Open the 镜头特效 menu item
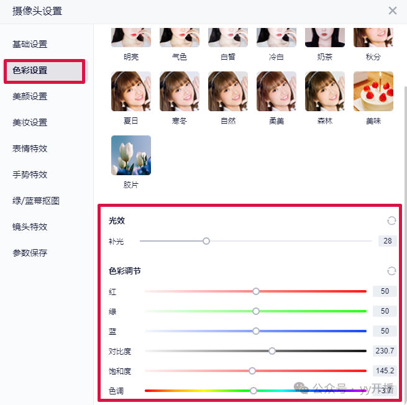407x405 pixels. tap(30, 227)
